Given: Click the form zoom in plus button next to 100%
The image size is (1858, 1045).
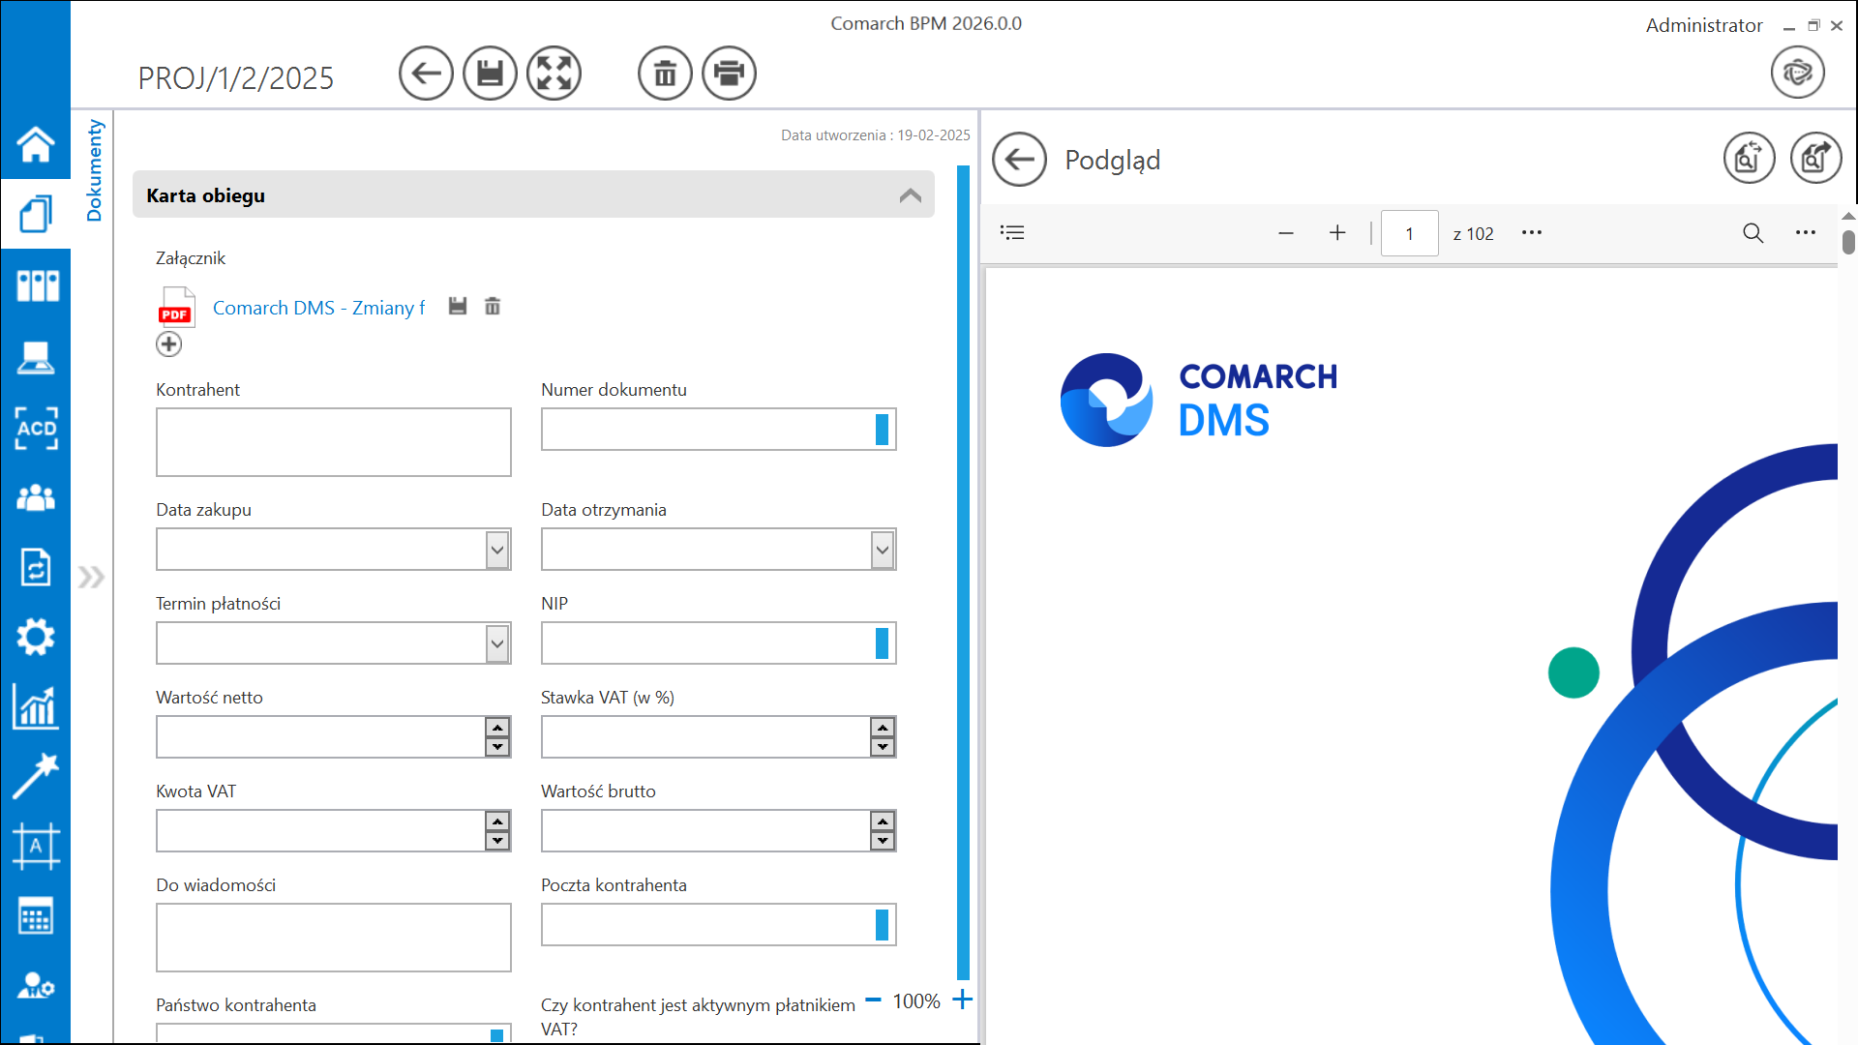Looking at the screenshot, I should pyautogui.click(x=962, y=1000).
